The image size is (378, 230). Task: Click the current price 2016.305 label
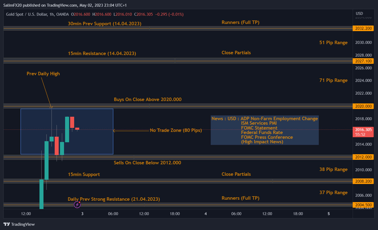point(363,129)
